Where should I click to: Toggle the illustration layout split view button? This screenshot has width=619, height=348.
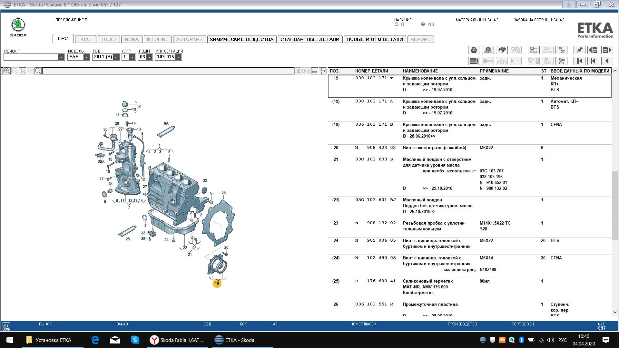[314, 71]
